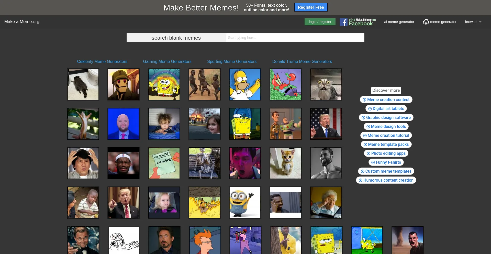Open the Mocking Spongebob meme template
Viewport: 491px width, 254px height.
[x=366, y=240]
